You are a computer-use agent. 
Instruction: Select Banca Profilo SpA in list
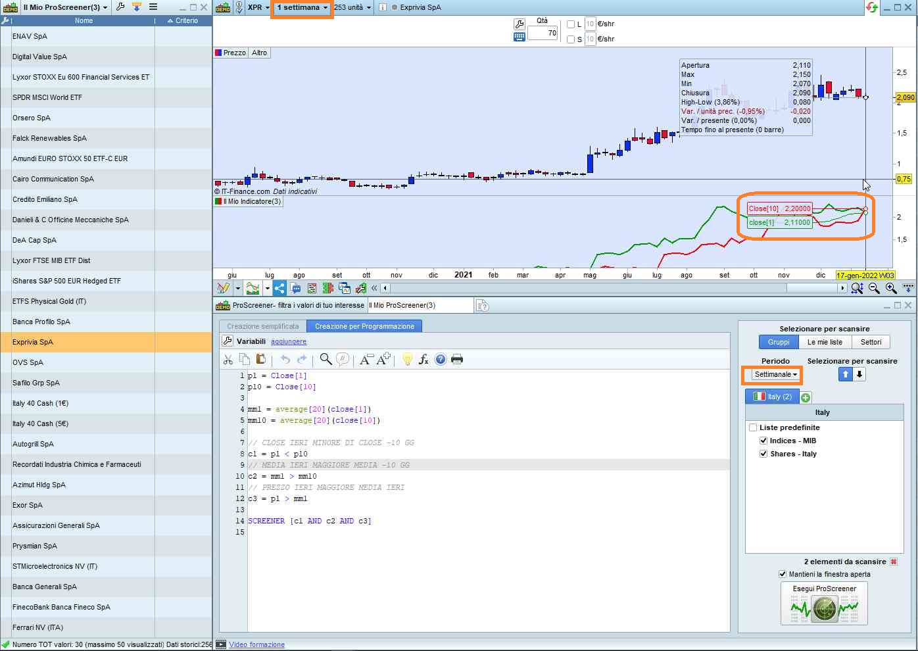(106, 322)
